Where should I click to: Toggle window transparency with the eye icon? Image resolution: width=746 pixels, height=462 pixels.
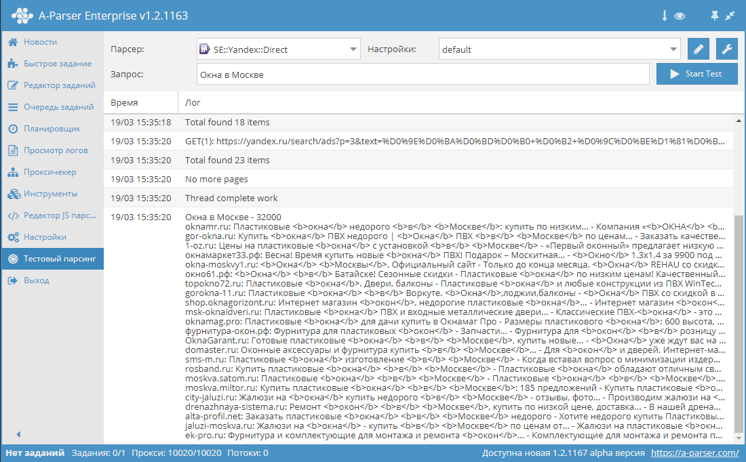point(680,15)
